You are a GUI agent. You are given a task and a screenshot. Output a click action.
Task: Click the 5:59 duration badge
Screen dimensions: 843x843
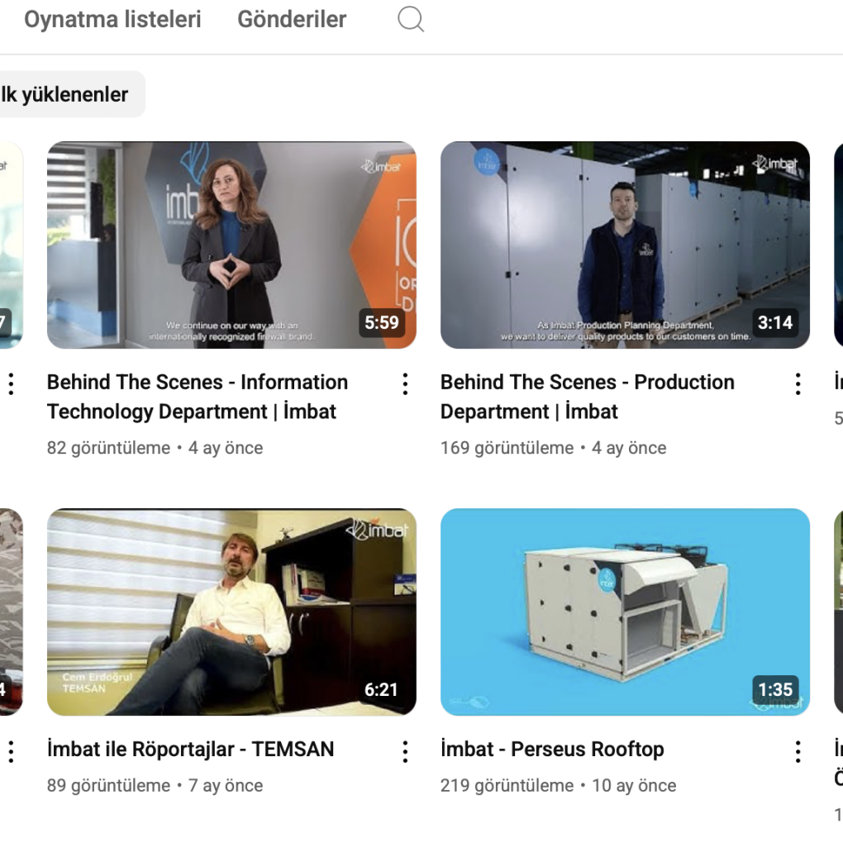pos(382,322)
